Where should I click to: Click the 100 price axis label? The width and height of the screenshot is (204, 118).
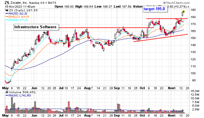[193, 73]
